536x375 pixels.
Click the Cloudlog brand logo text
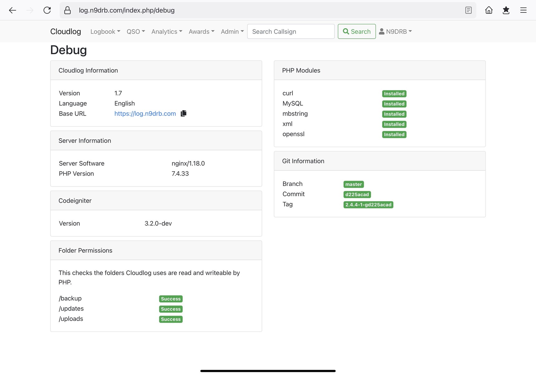(x=65, y=31)
